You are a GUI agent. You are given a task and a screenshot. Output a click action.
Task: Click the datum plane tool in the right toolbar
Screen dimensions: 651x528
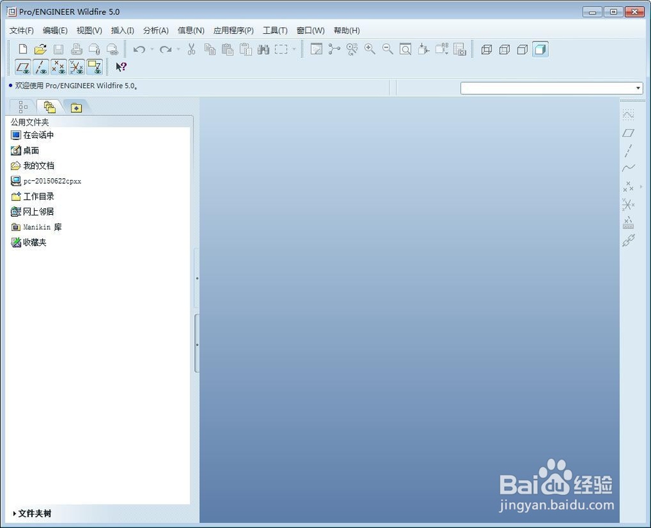(x=628, y=133)
